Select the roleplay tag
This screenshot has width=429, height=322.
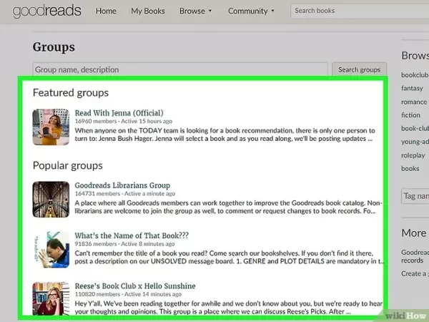pyautogui.click(x=413, y=155)
